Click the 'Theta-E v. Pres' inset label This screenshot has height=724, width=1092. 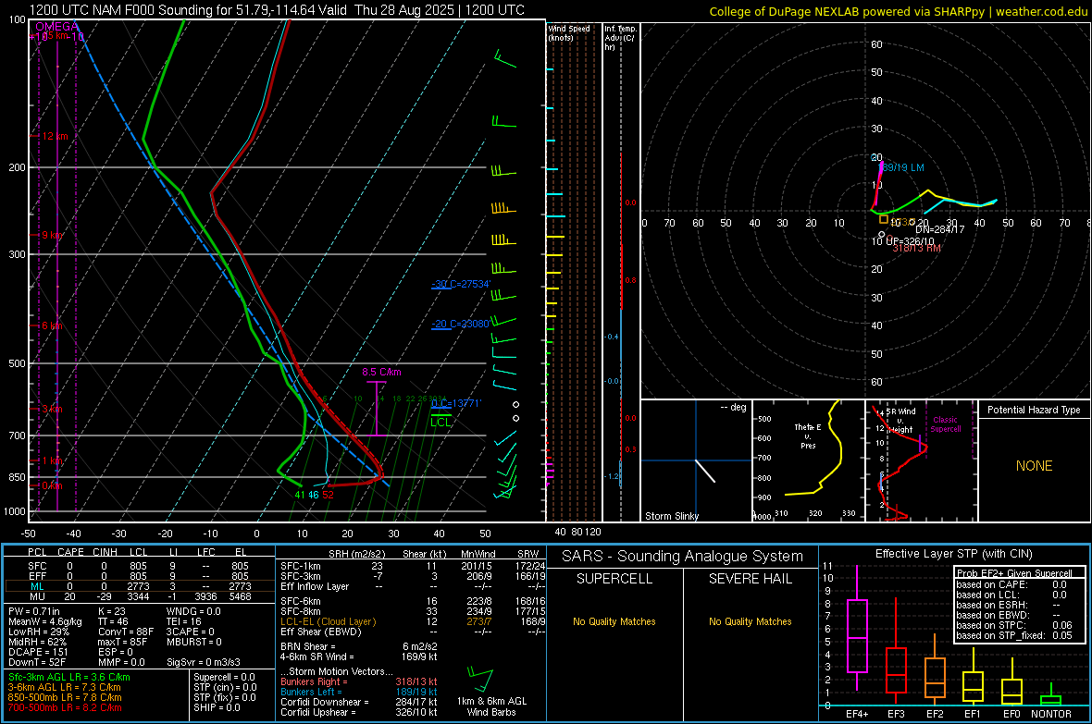(808, 436)
